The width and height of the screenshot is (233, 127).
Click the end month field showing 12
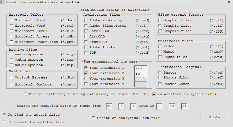172,106
